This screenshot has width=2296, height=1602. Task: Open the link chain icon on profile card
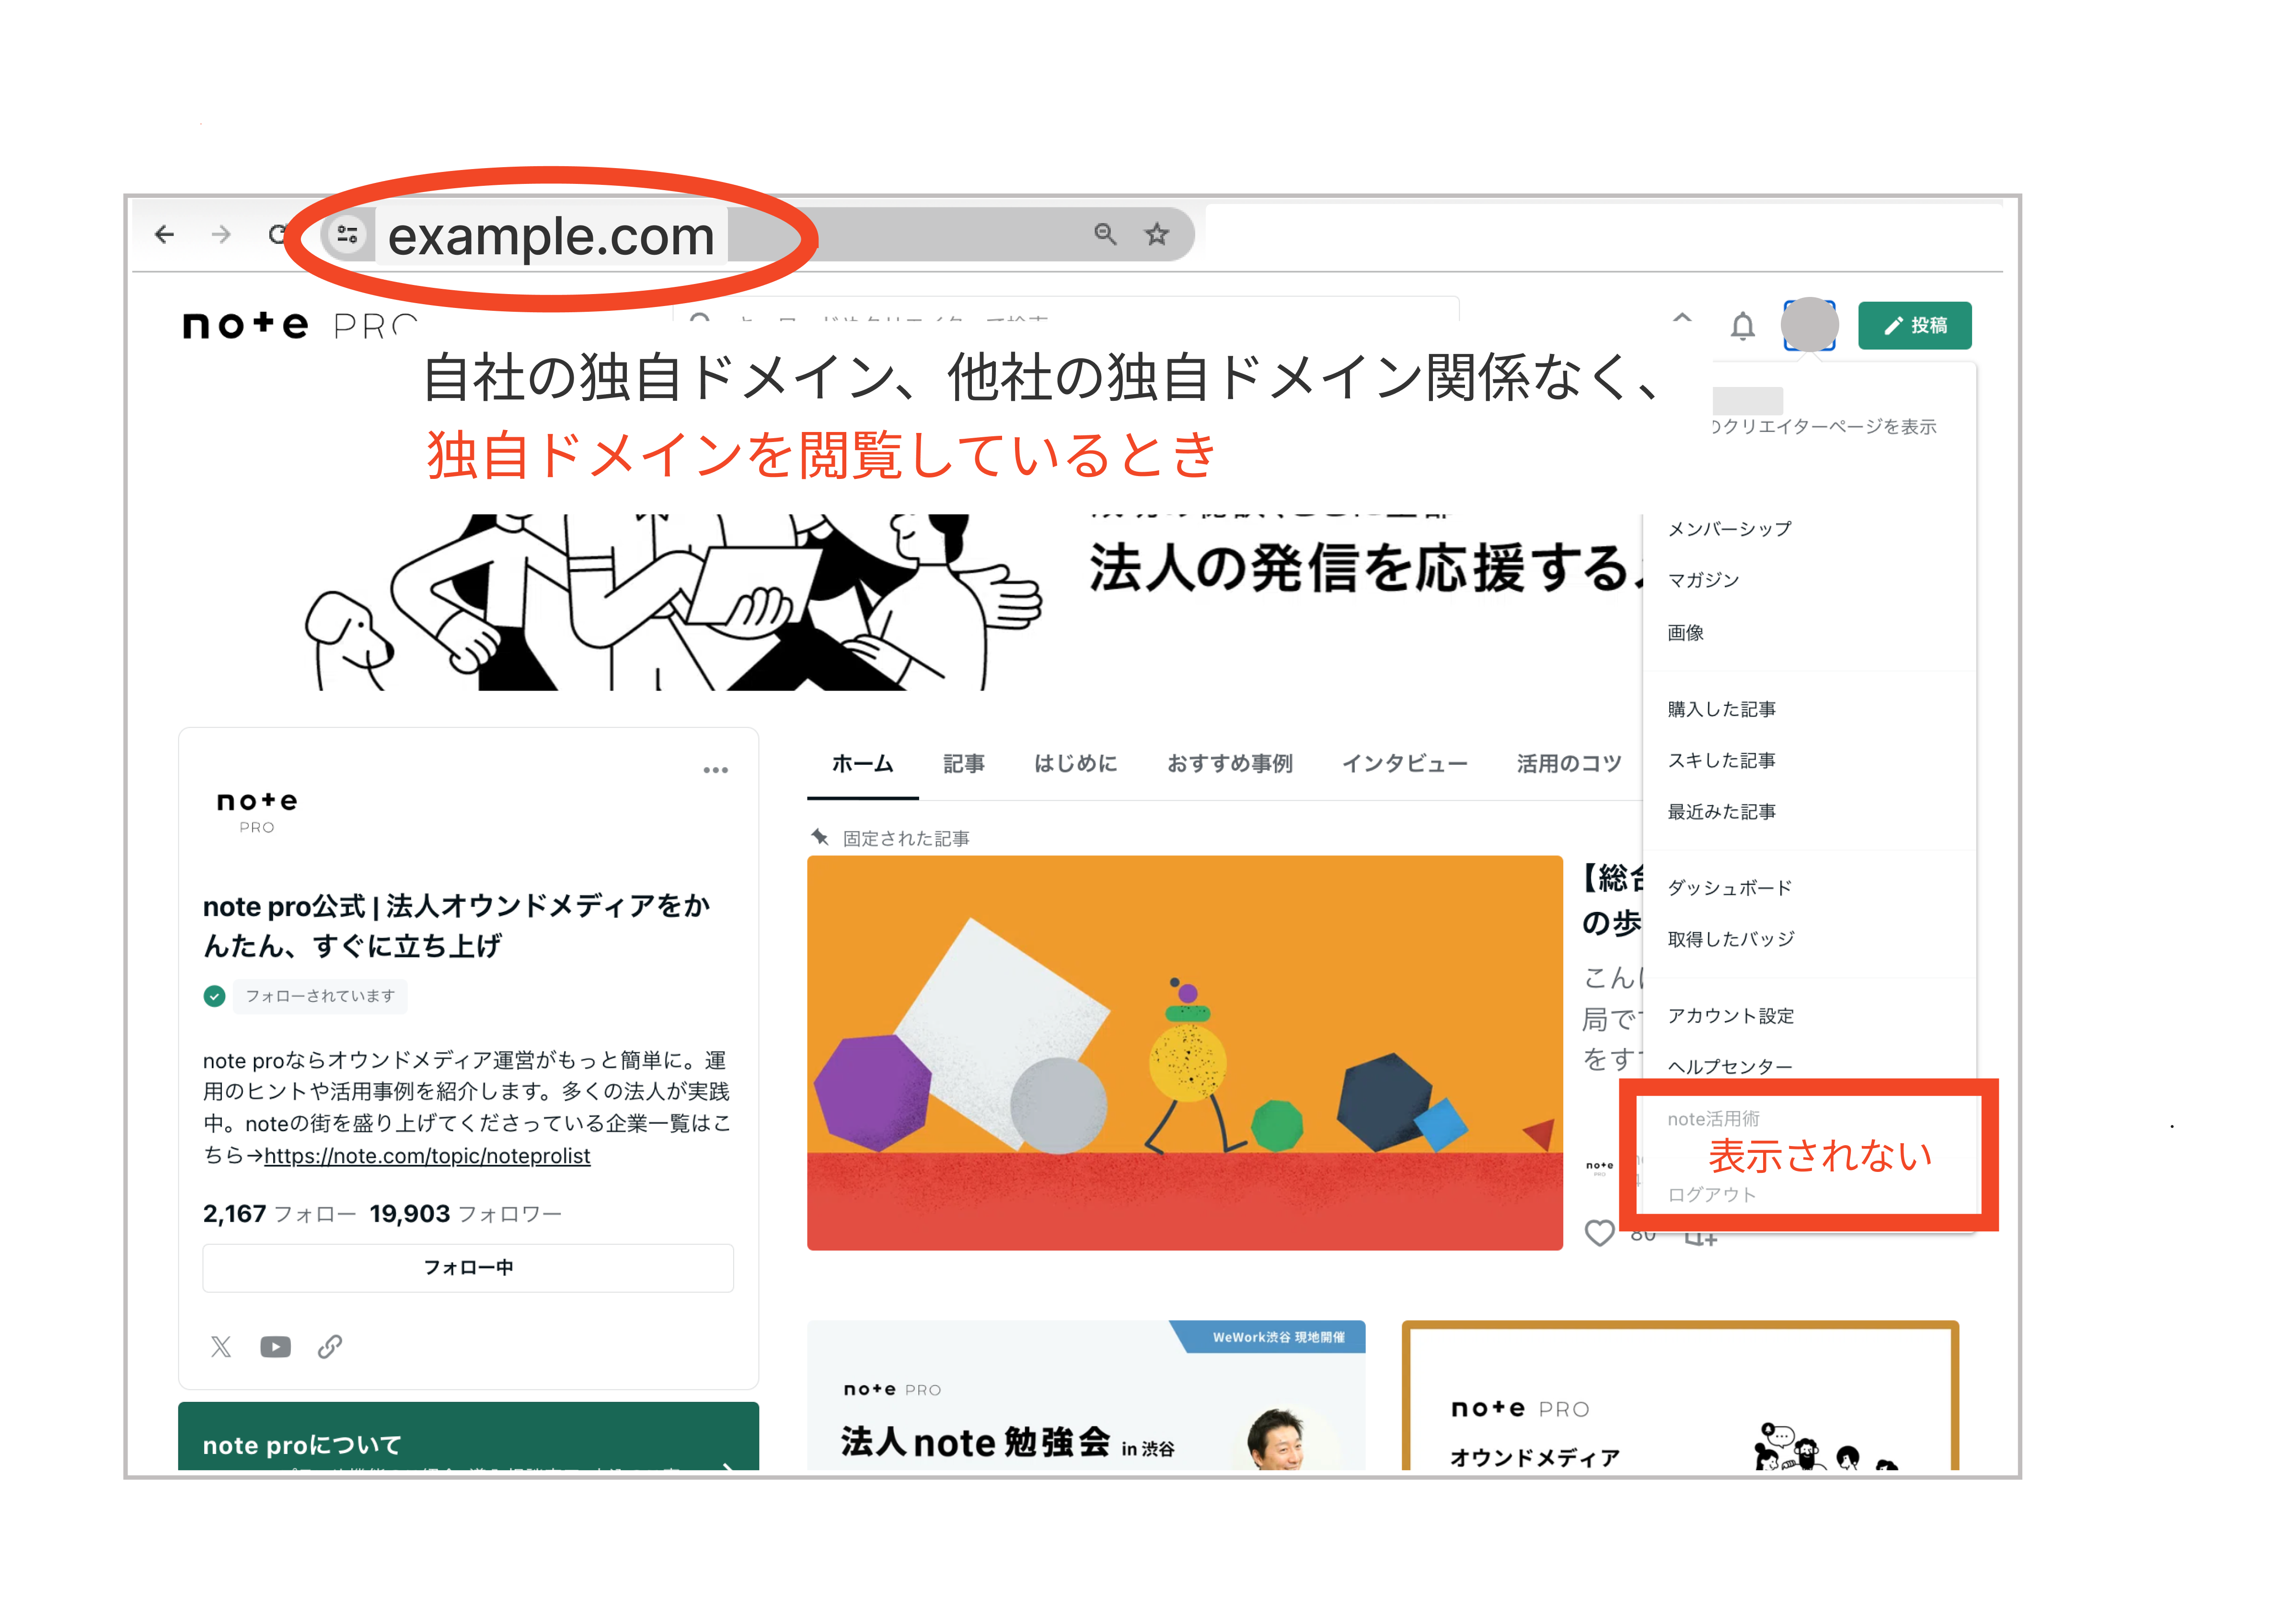(330, 1346)
